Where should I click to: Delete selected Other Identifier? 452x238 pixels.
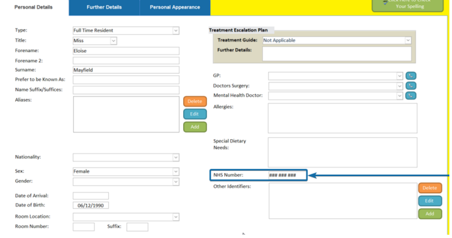430,188
